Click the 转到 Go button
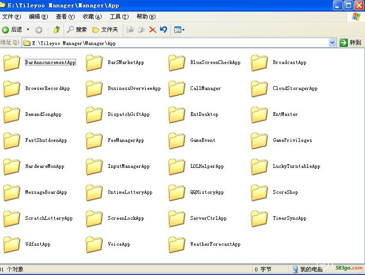The height and width of the screenshot is (275, 365). [350, 43]
